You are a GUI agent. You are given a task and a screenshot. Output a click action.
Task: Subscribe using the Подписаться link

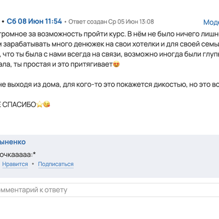(56, 164)
